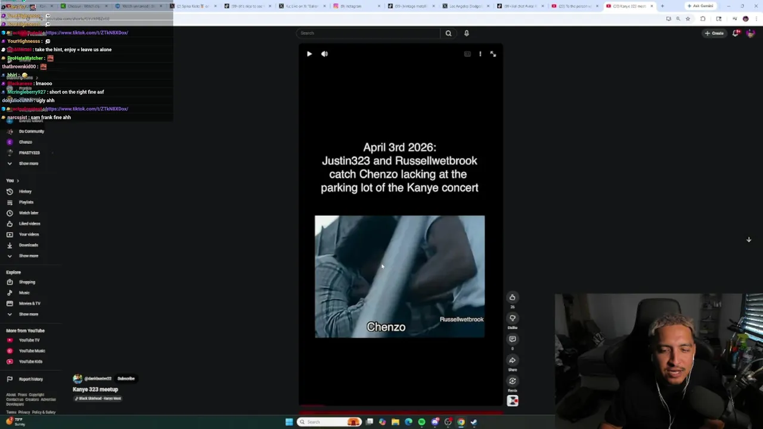Open Music in Explore
This screenshot has height=429, width=763.
coord(24,293)
